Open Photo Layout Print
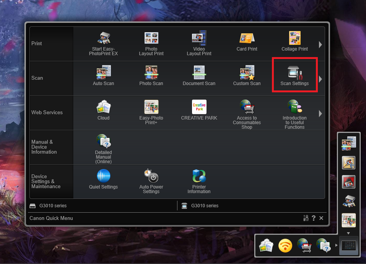Viewport: 366px width, 264px height. click(x=151, y=44)
